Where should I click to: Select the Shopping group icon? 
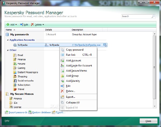pos(15,76)
